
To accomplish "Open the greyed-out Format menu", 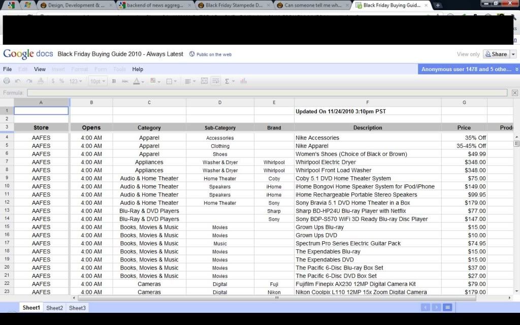I will pyautogui.click(x=80, y=69).
